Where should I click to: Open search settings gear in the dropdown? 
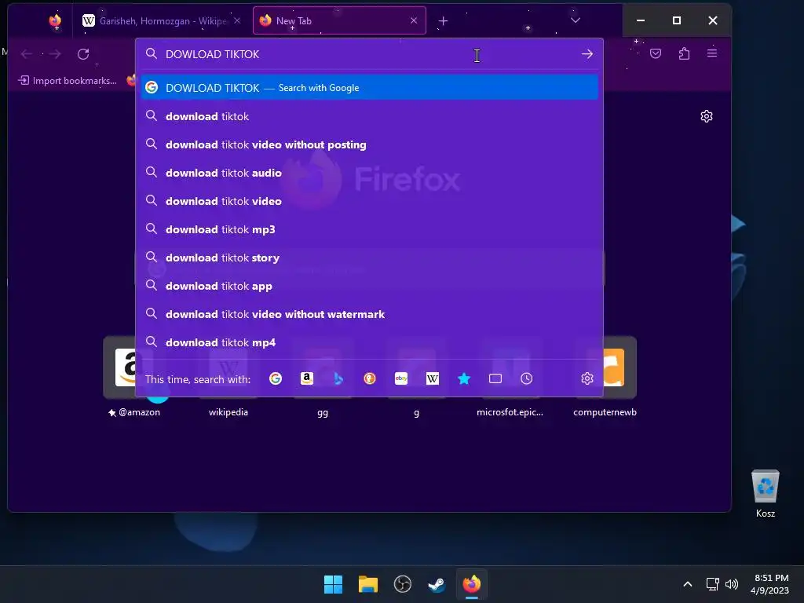[x=587, y=378]
